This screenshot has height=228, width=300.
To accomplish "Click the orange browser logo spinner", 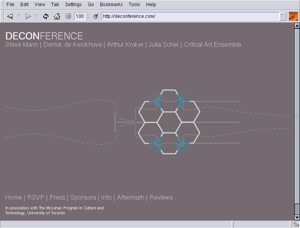I will [293, 16].
